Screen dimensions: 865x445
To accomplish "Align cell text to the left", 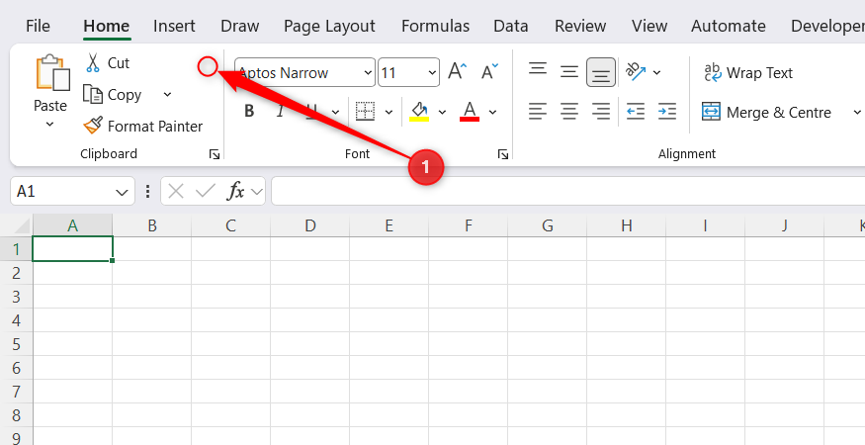I will tap(538, 112).
